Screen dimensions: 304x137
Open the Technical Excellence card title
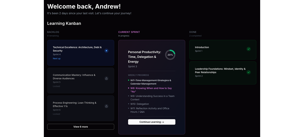point(77,49)
